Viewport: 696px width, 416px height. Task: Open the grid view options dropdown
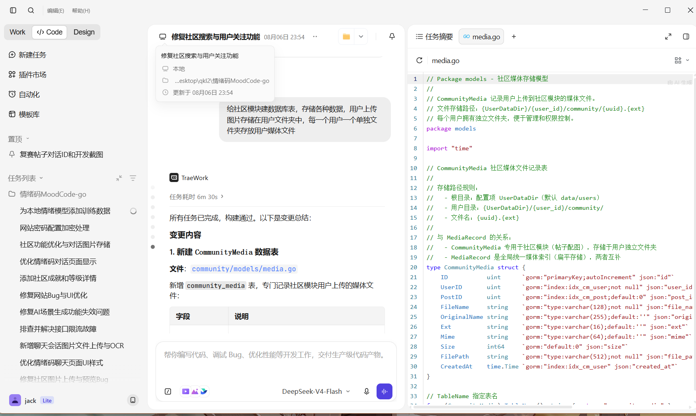682,60
